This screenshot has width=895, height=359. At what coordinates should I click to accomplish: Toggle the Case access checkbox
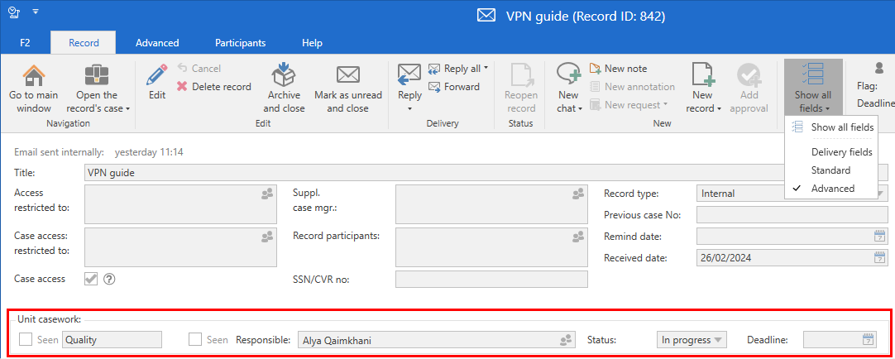pos(91,279)
